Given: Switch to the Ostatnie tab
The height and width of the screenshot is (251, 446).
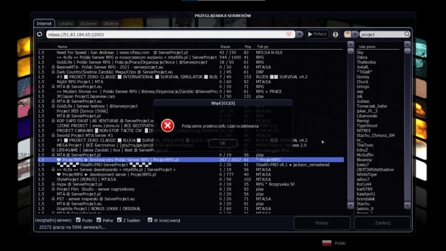Looking at the screenshot, I should click(x=111, y=23).
